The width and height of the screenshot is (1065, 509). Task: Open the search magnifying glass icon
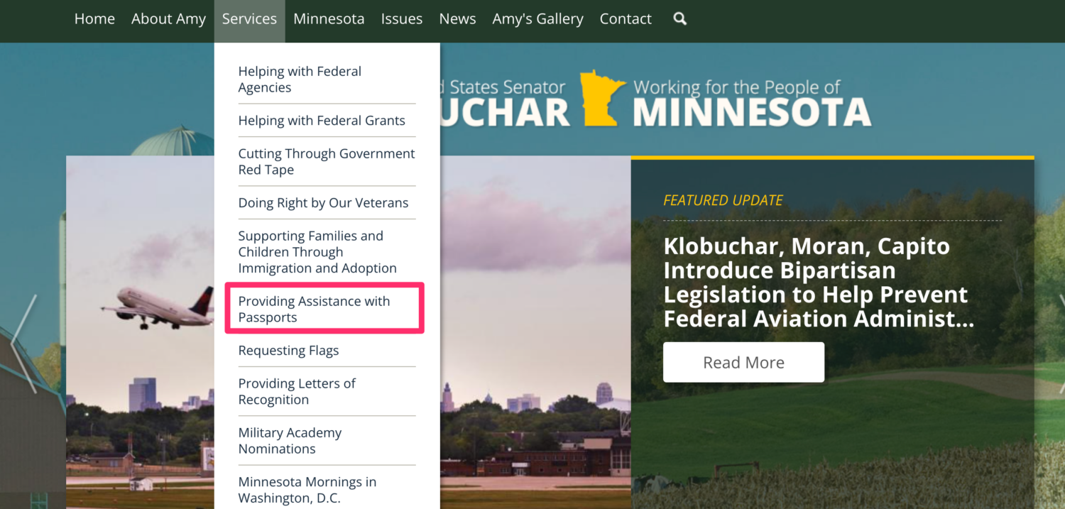coord(679,19)
